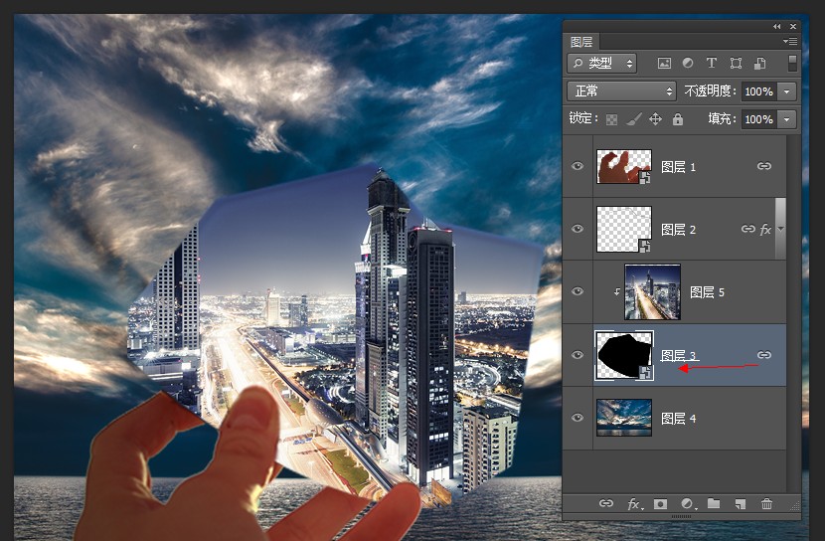The width and height of the screenshot is (825, 541).
Task: Click the 图层 3 layer name
Action: pos(678,356)
